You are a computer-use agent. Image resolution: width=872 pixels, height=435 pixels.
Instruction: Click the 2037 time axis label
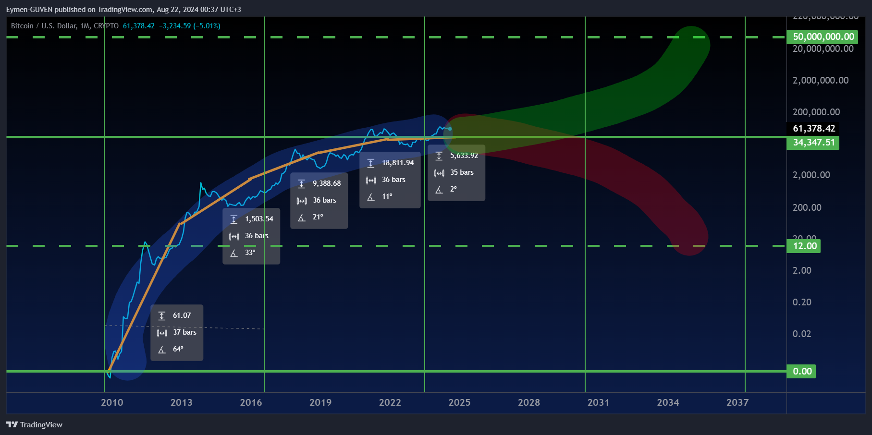737,403
